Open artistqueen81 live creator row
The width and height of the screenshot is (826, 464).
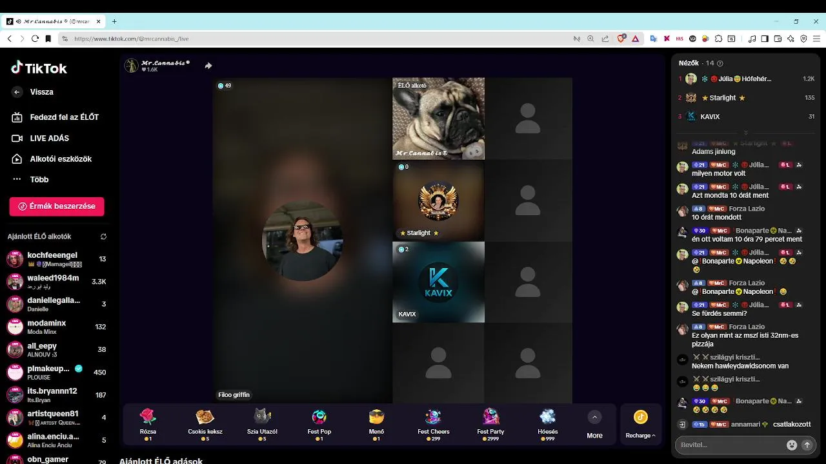[57, 418]
